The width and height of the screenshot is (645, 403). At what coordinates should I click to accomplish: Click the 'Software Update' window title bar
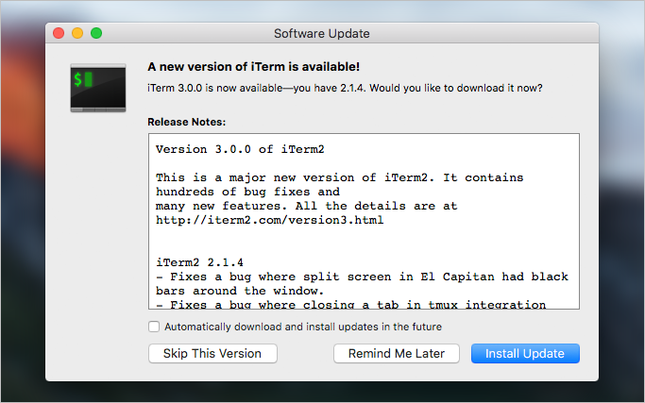[x=322, y=33]
